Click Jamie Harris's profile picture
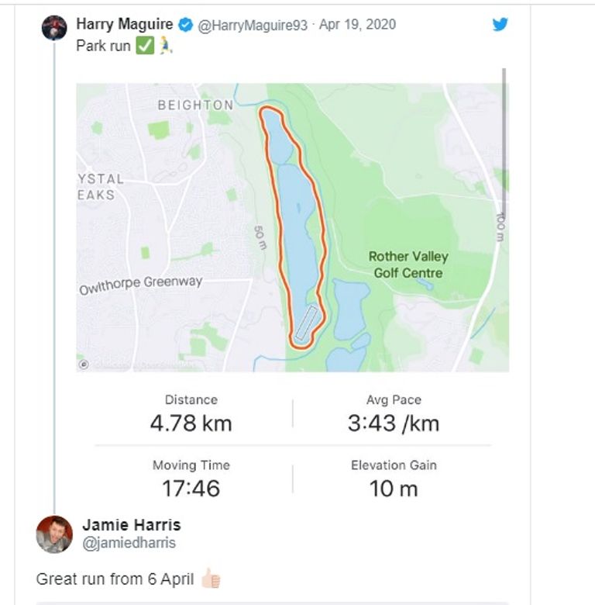The image size is (595, 605). click(x=54, y=534)
